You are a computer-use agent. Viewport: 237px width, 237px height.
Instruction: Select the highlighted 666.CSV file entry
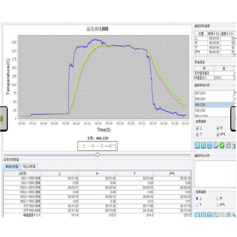click(214, 105)
